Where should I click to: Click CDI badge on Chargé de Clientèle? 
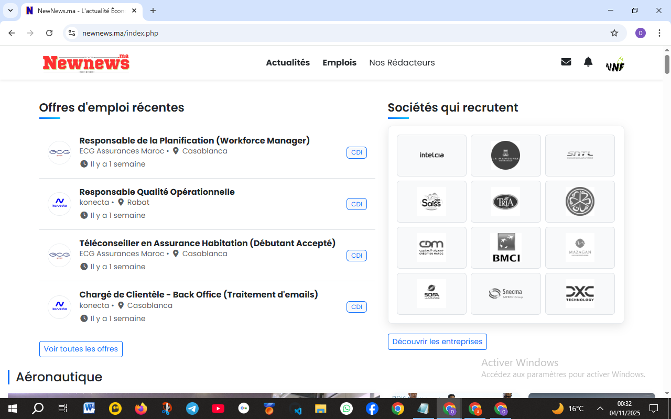coord(356,307)
